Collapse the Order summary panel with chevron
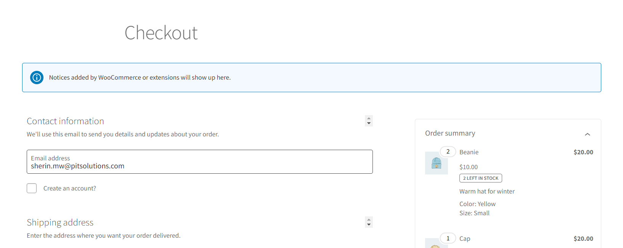The height and width of the screenshot is (248, 623). click(587, 134)
